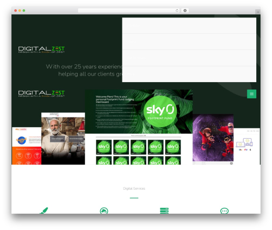Click the chat bubble service icon
The height and width of the screenshot is (230, 272).
(x=224, y=211)
